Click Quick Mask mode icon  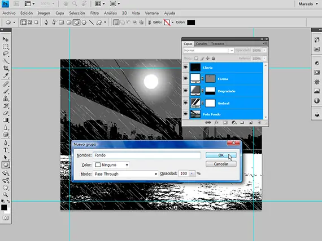(6, 218)
